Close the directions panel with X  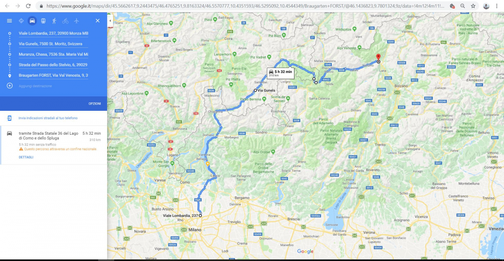(97, 21)
